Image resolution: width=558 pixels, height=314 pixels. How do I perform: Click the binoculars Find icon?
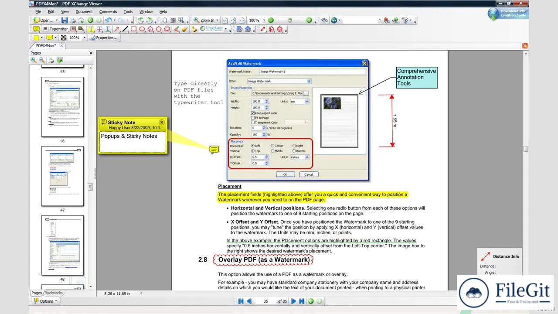(324, 20)
